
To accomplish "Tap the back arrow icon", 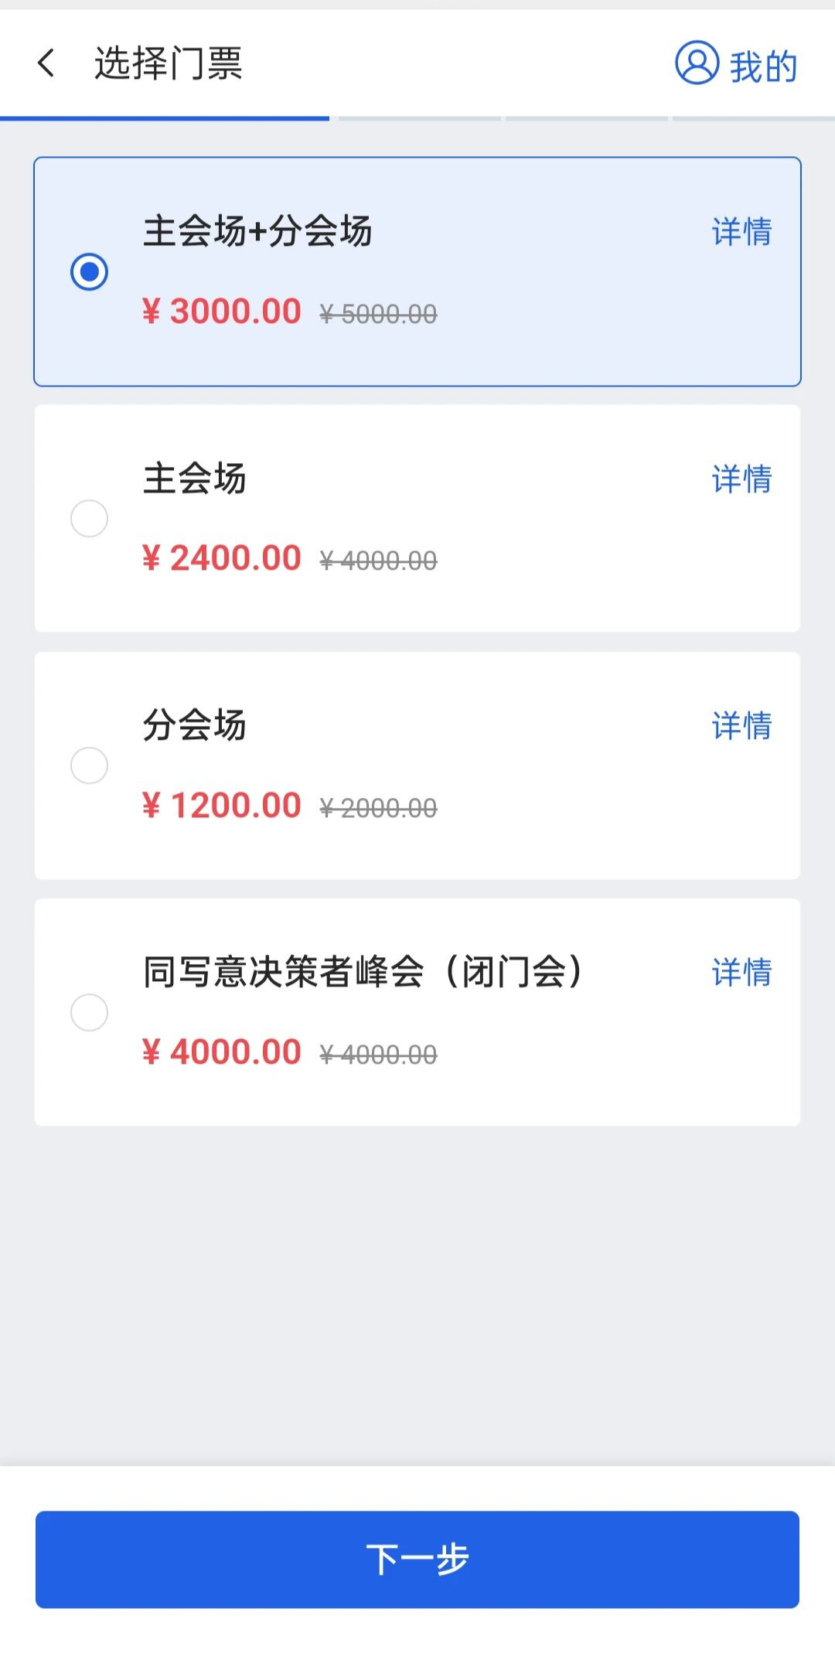I will 46,63.
